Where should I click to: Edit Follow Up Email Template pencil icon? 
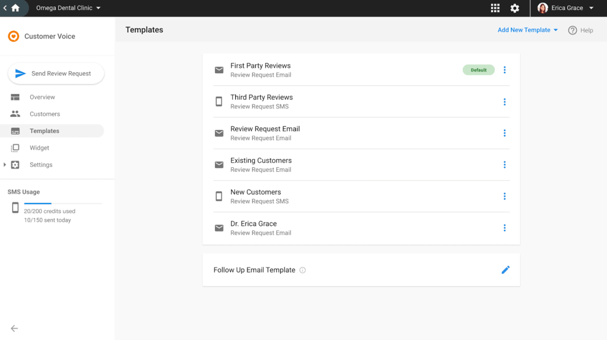505,270
